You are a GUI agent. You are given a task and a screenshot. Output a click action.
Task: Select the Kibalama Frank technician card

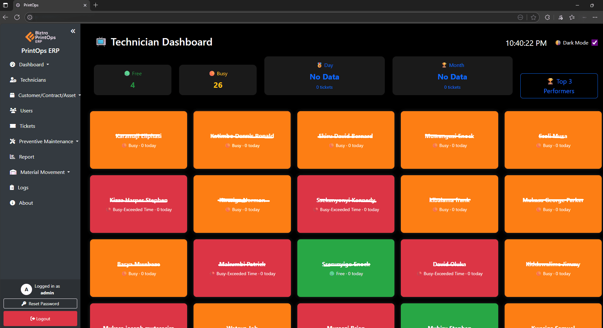coord(449,204)
